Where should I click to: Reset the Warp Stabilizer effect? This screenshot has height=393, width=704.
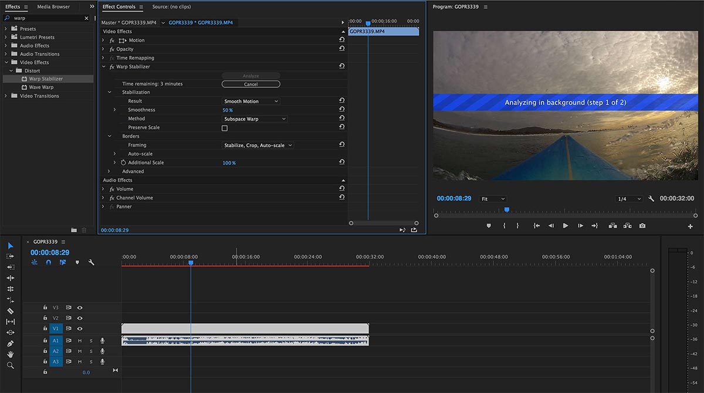pos(341,67)
